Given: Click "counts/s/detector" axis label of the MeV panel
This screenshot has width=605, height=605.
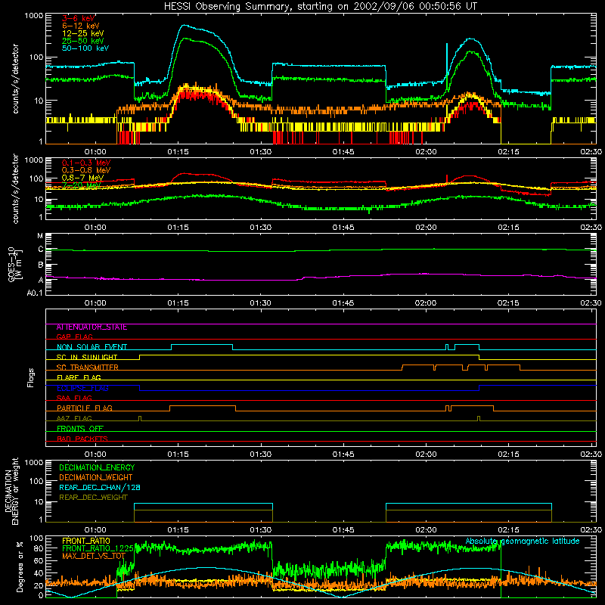Looking at the screenshot, I should click(x=15, y=189).
